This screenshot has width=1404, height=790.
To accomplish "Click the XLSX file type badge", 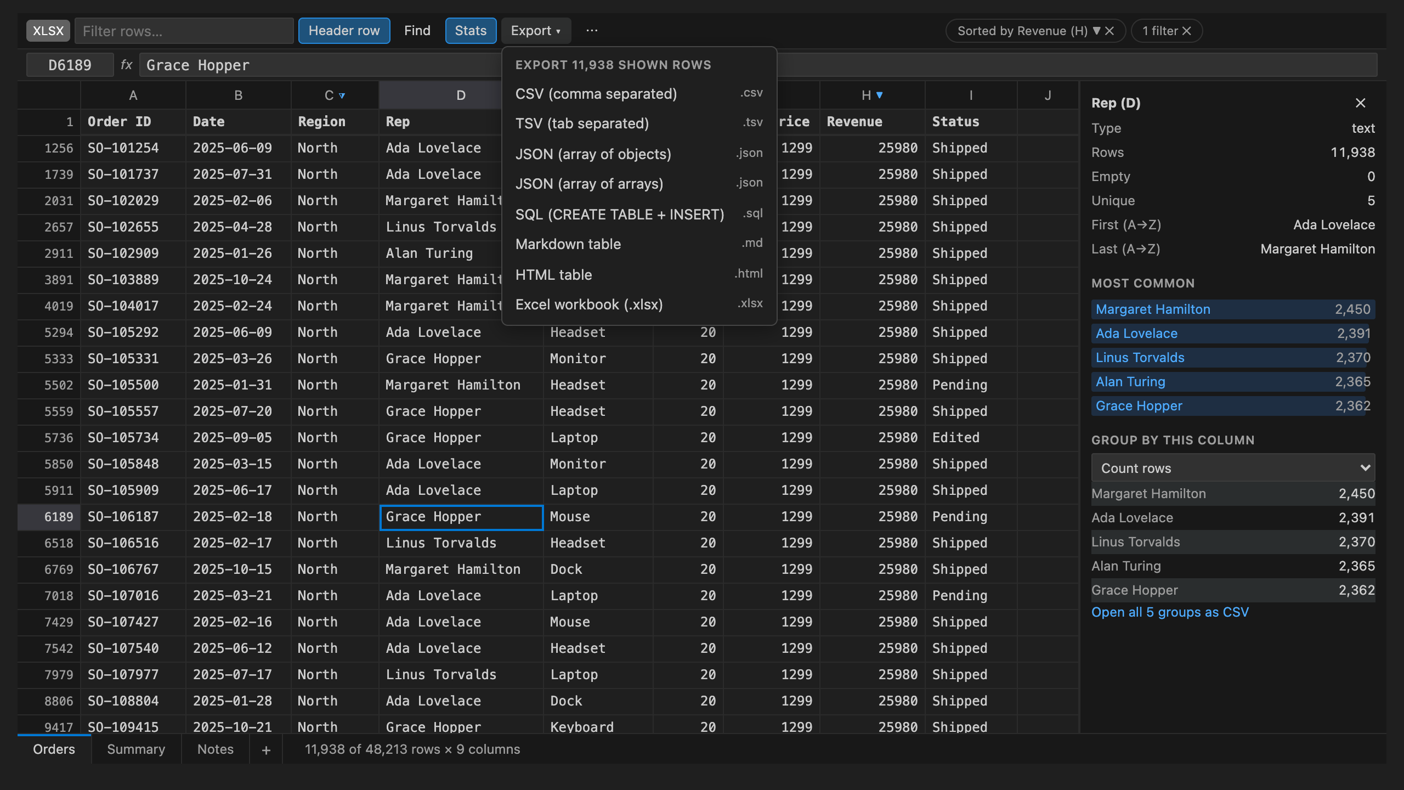I will 48,31.
